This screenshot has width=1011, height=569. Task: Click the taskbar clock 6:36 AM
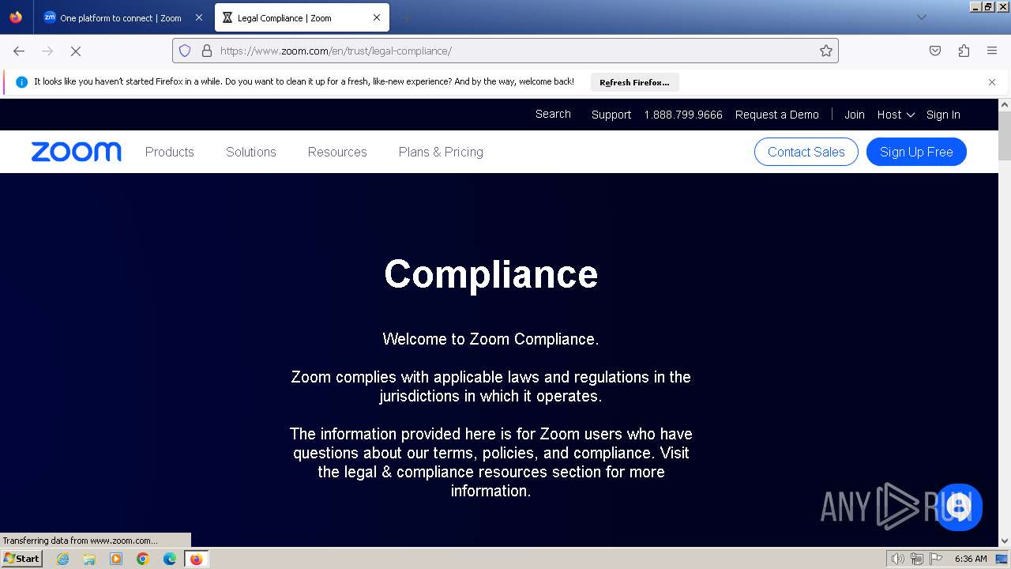click(971, 559)
